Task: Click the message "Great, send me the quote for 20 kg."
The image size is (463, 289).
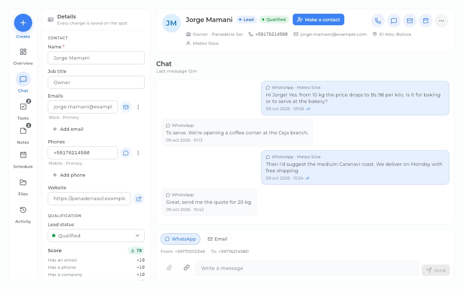Action: coord(209,202)
